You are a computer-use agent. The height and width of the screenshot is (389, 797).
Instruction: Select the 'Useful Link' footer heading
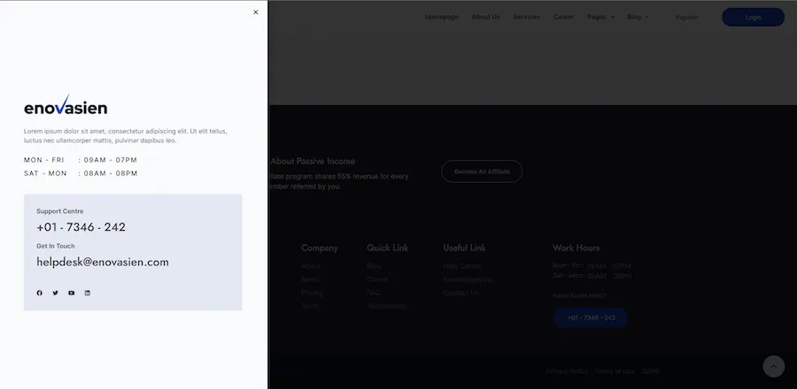point(464,248)
